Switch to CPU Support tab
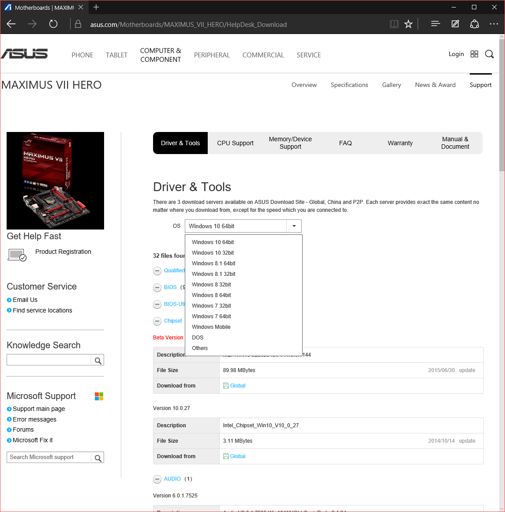The image size is (505, 512). tap(235, 143)
